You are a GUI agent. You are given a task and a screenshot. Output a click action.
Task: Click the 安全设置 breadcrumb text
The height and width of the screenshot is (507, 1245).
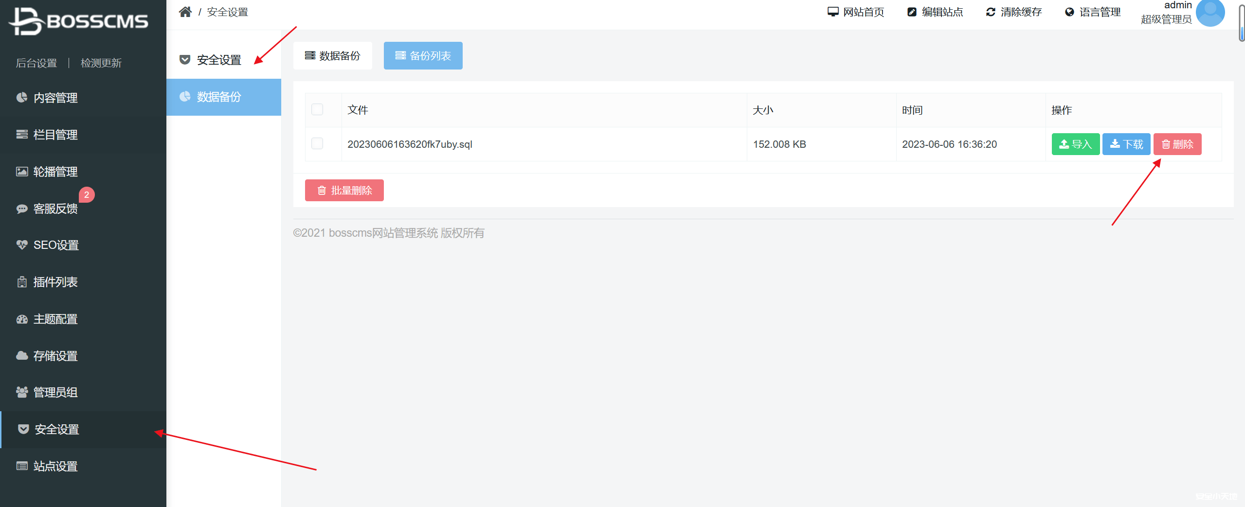click(x=228, y=12)
